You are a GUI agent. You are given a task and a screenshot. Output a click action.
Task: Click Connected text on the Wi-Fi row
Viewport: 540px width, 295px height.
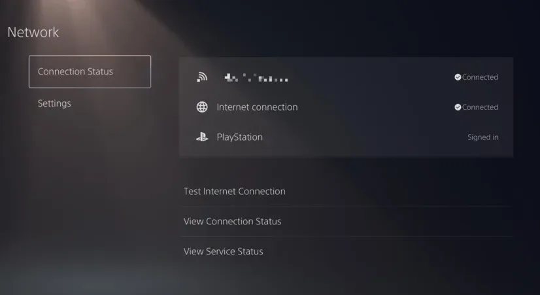(480, 77)
